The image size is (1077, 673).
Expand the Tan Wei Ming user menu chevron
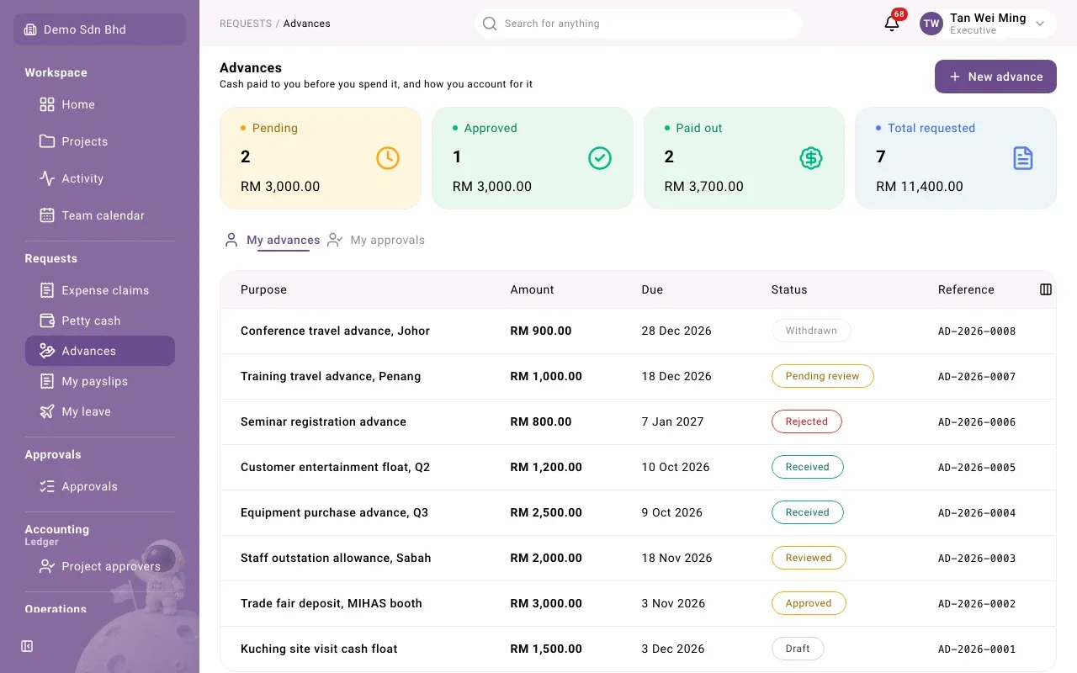tap(1040, 24)
